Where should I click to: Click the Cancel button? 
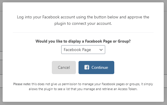64,67
